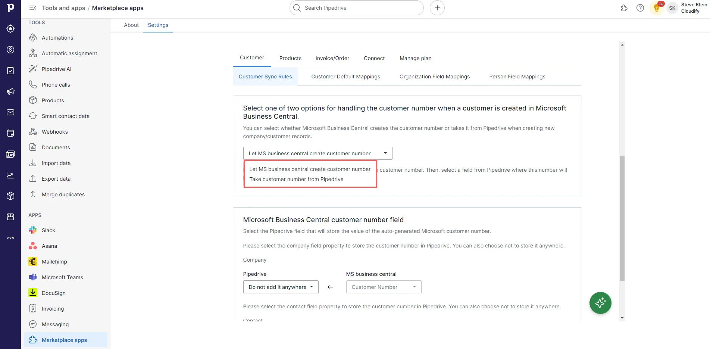Open Marketplace from the storefront icon

pos(10,217)
